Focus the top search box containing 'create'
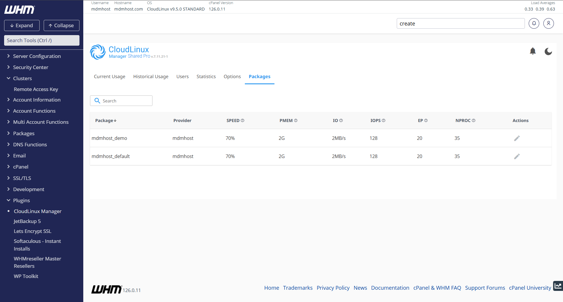The height and width of the screenshot is (302, 563). coord(460,23)
